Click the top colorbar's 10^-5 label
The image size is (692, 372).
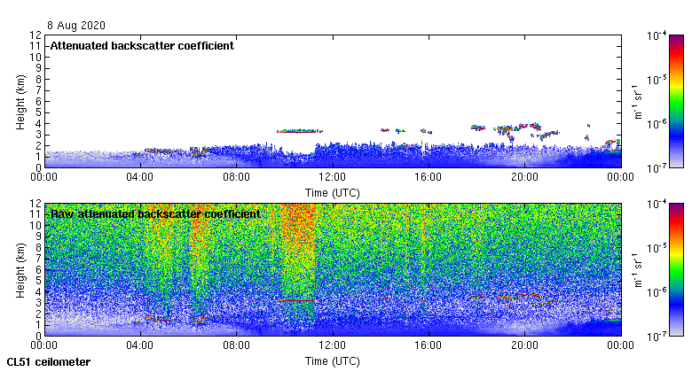pos(657,80)
